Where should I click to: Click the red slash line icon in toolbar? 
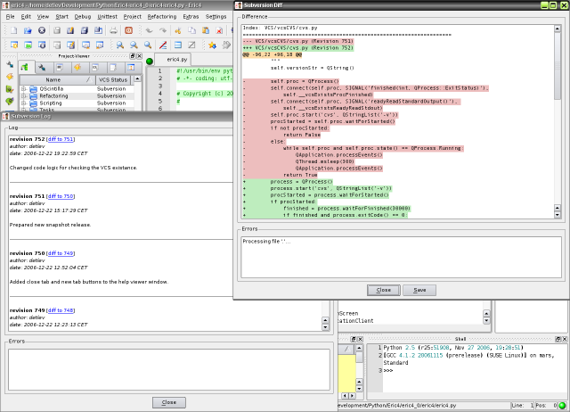pyautogui.click(x=163, y=45)
